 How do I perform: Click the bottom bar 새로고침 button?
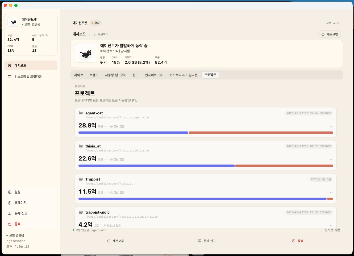pos(115,241)
